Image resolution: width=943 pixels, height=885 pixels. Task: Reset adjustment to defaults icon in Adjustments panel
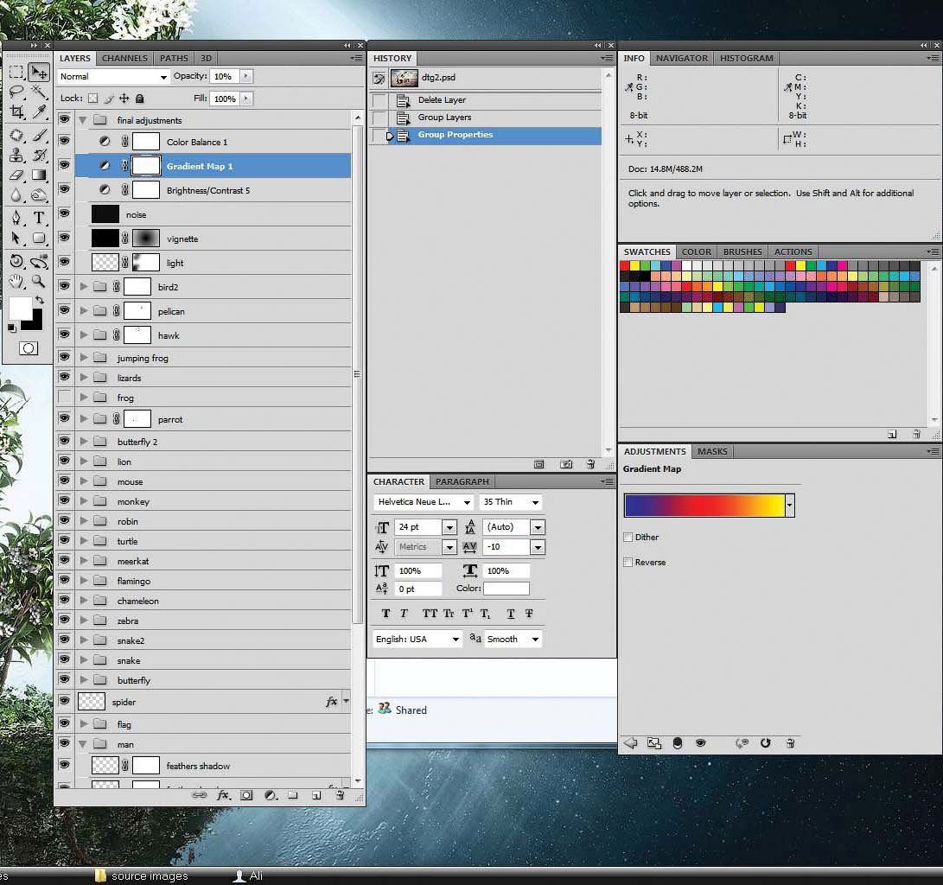(x=765, y=743)
